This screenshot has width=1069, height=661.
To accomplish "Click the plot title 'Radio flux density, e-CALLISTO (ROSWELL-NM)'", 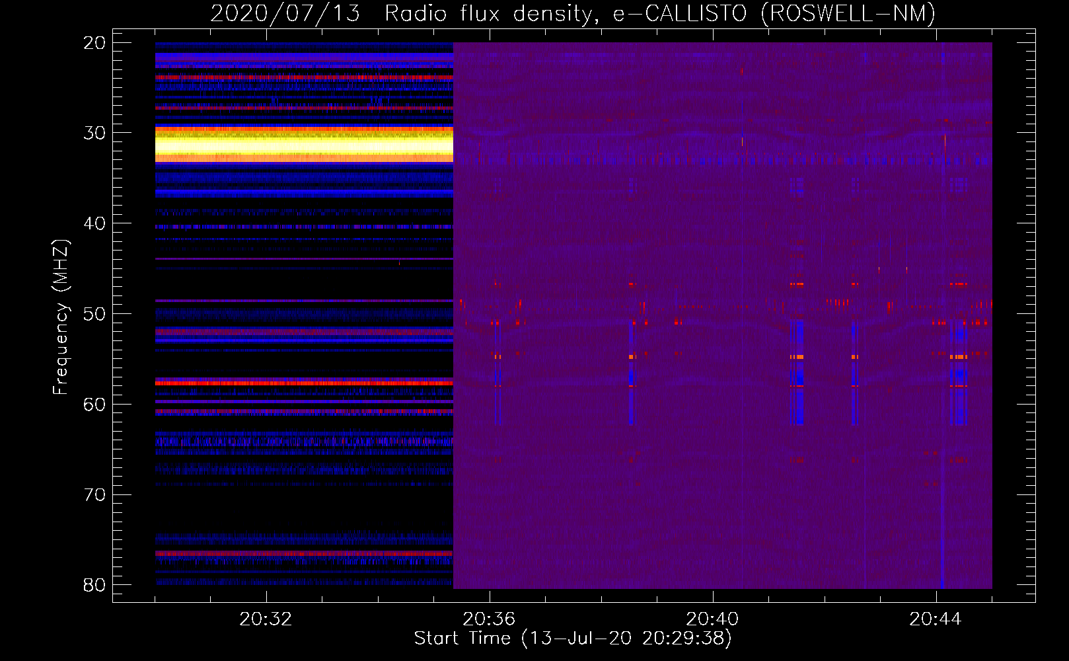I will [x=660, y=13].
